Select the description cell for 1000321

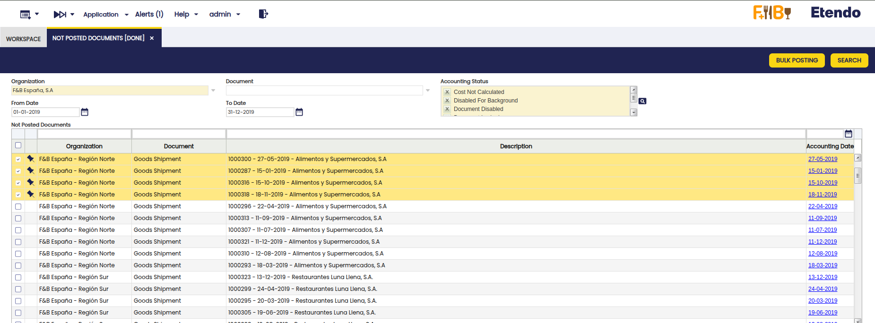(516, 242)
